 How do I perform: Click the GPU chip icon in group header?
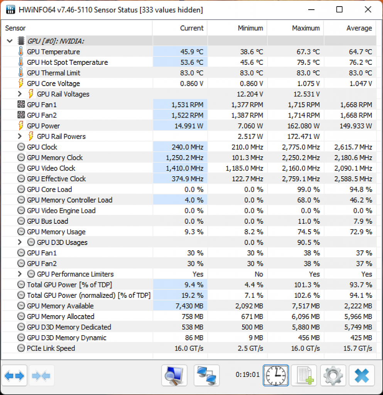coord(21,41)
